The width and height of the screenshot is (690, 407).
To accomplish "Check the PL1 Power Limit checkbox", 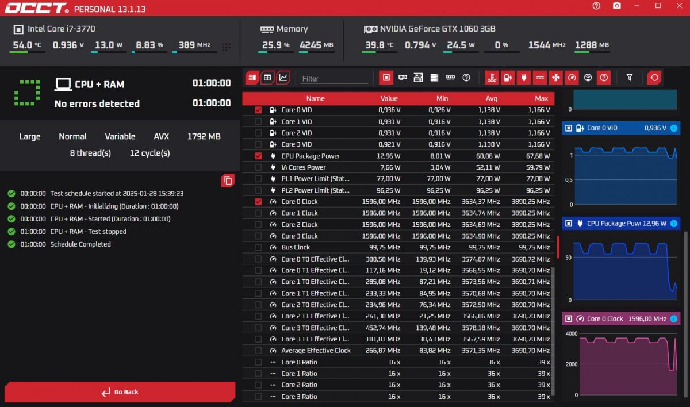I will pos(258,179).
